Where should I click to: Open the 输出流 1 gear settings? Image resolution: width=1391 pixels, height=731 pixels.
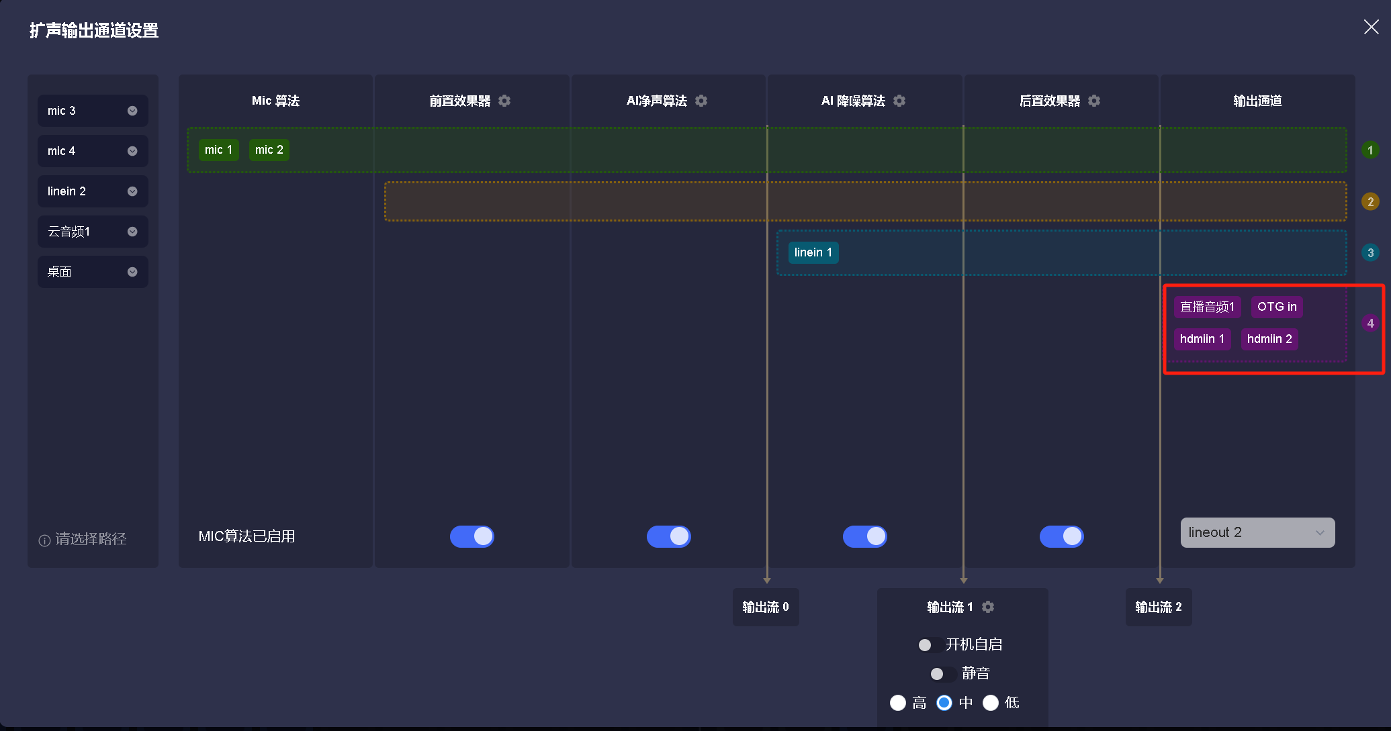(988, 607)
